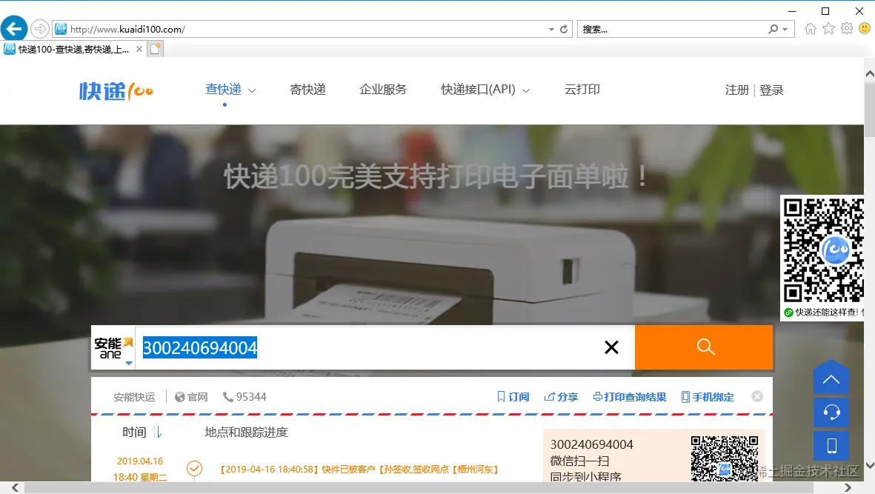Click 打印查询结果 print button
This screenshot has width=875, height=494.
point(630,397)
